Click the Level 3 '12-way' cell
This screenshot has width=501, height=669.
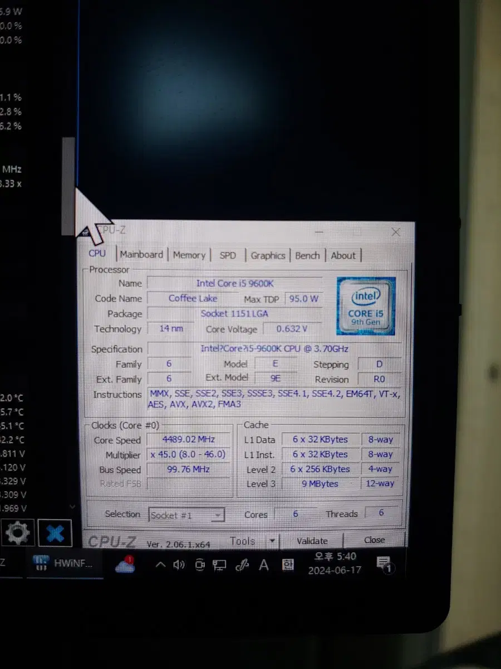point(380,484)
